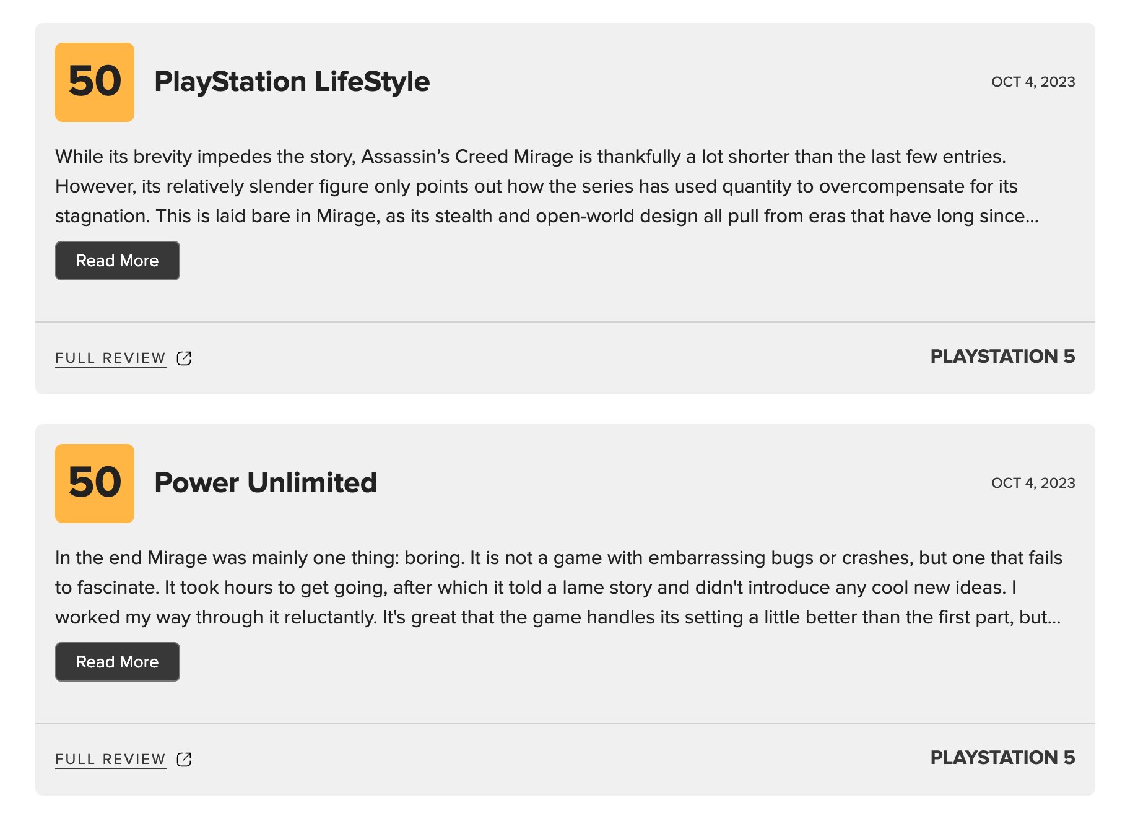Click the line beginning "While its brevity impedes"
The height and width of the screenshot is (816, 1138).
point(531,157)
